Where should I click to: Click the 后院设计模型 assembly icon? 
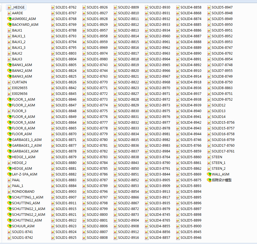coord(209,180)
